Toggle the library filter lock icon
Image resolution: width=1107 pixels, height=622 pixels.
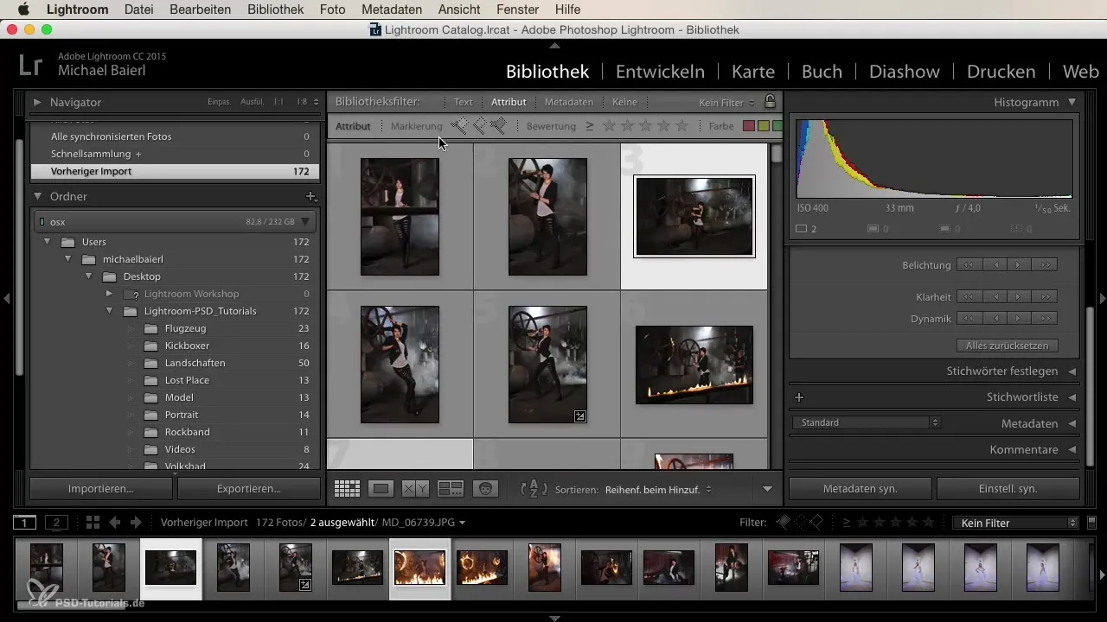(770, 102)
